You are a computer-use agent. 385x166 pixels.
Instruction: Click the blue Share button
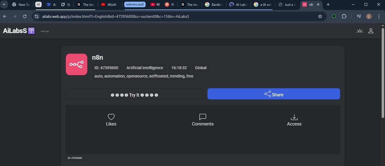click(274, 94)
